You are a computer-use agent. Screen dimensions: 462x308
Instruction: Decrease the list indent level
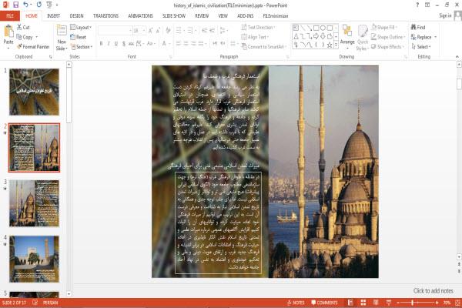pos(205,30)
